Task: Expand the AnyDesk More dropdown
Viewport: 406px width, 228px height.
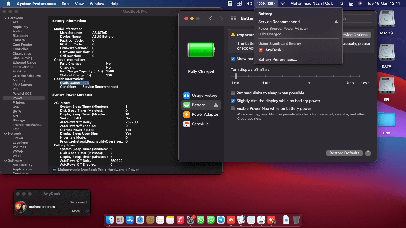Action: pos(78,211)
